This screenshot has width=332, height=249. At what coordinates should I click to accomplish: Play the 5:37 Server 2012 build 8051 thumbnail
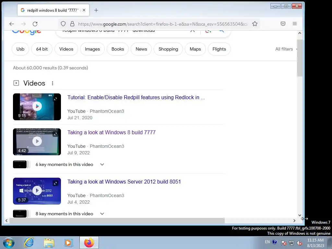[37, 191]
